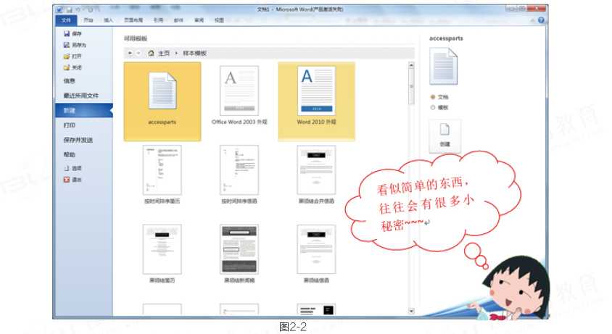Open a file via 打开 entry
This screenshot has width=612, height=334.
(x=73, y=57)
